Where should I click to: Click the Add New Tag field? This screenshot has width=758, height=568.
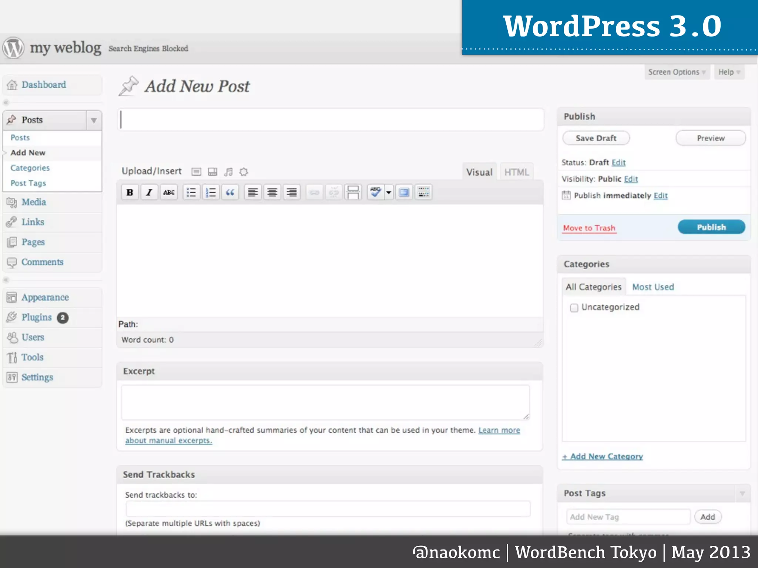click(x=628, y=517)
